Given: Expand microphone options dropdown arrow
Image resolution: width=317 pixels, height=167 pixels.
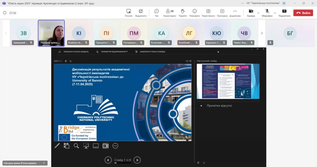Looking at the screenshot, I should [x=275, y=13].
